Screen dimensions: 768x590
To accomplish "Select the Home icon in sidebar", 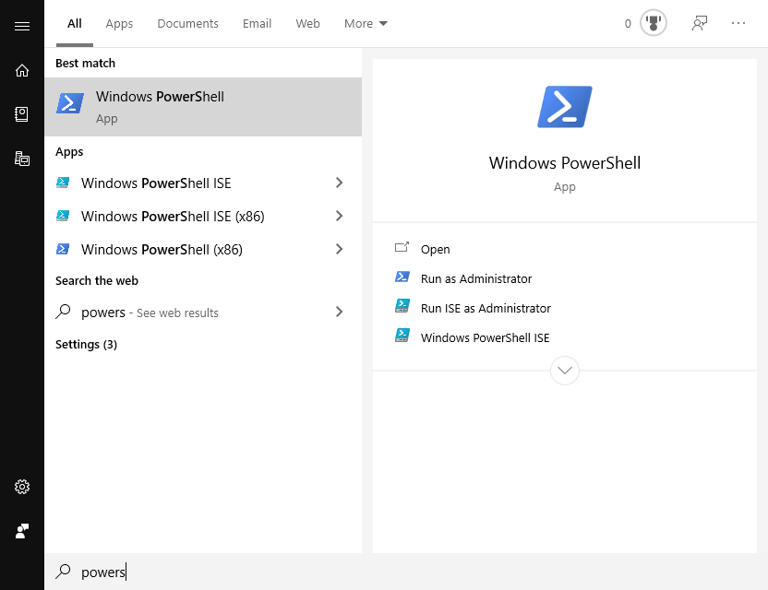I will click(x=22, y=70).
